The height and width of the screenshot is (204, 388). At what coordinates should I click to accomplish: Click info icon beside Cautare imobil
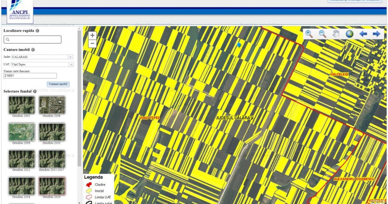coord(33,50)
